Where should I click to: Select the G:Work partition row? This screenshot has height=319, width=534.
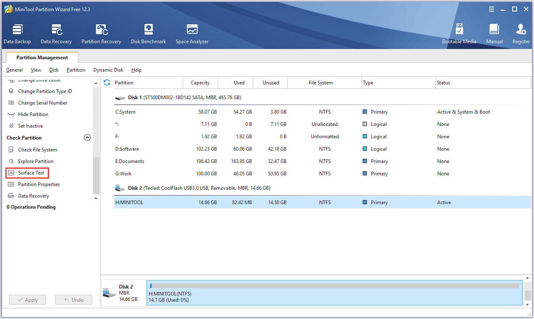(322, 174)
